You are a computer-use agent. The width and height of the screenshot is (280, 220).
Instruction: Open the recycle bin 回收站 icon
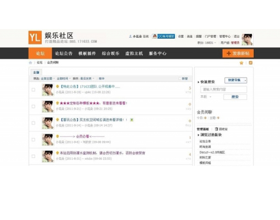217,129
